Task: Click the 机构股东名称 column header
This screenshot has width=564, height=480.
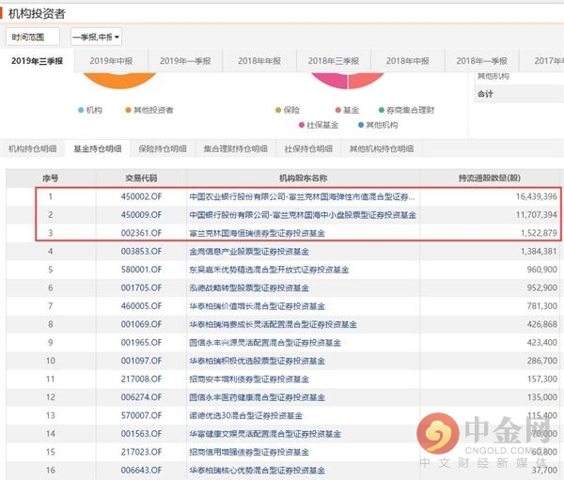Action: pos(304,178)
